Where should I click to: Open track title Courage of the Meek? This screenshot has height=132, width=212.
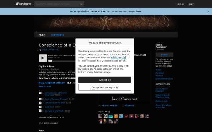pyautogui.click(x=54, y=111)
